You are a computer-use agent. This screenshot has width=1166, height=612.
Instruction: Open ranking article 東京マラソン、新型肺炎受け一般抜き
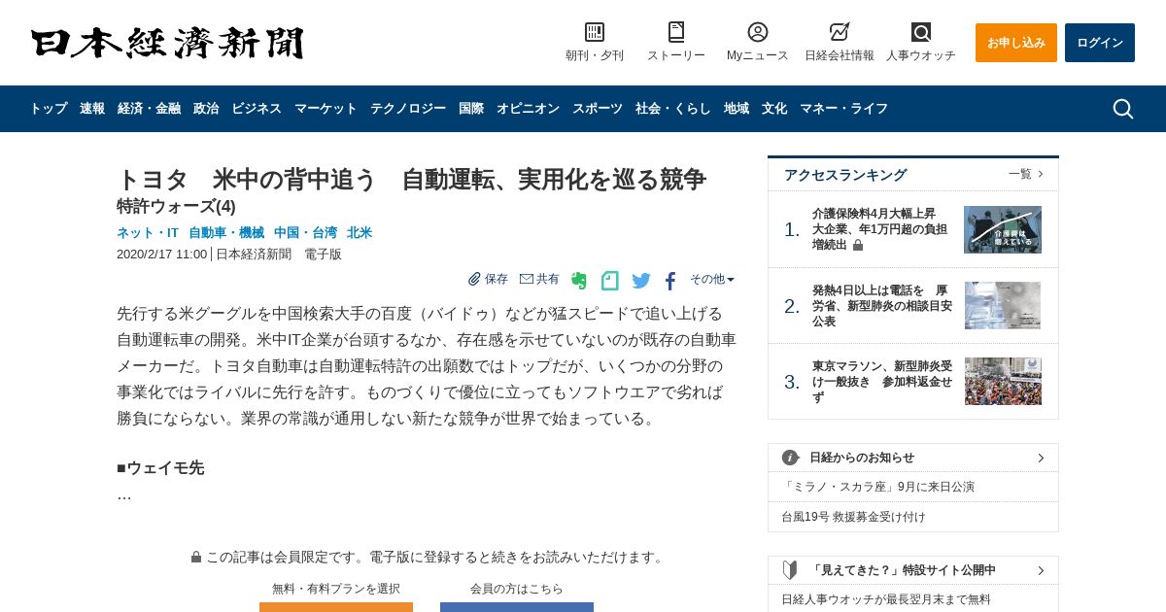[882, 382]
